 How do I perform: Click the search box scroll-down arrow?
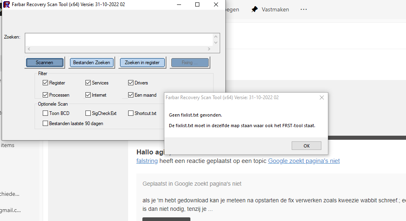point(216,43)
